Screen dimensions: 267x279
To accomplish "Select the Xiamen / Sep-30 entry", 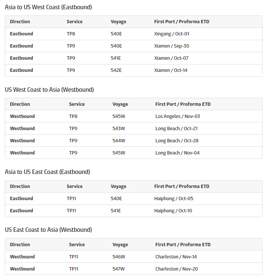I will (171, 46).
